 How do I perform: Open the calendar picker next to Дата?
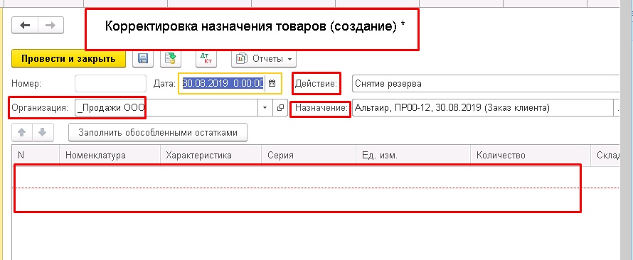pyautogui.click(x=272, y=83)
